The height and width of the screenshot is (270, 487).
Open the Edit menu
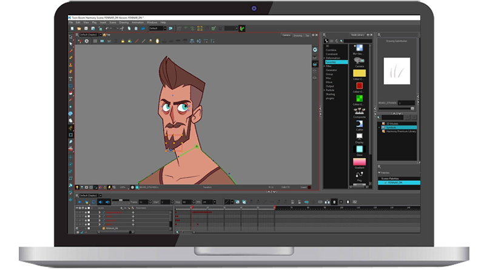[78, 22]
